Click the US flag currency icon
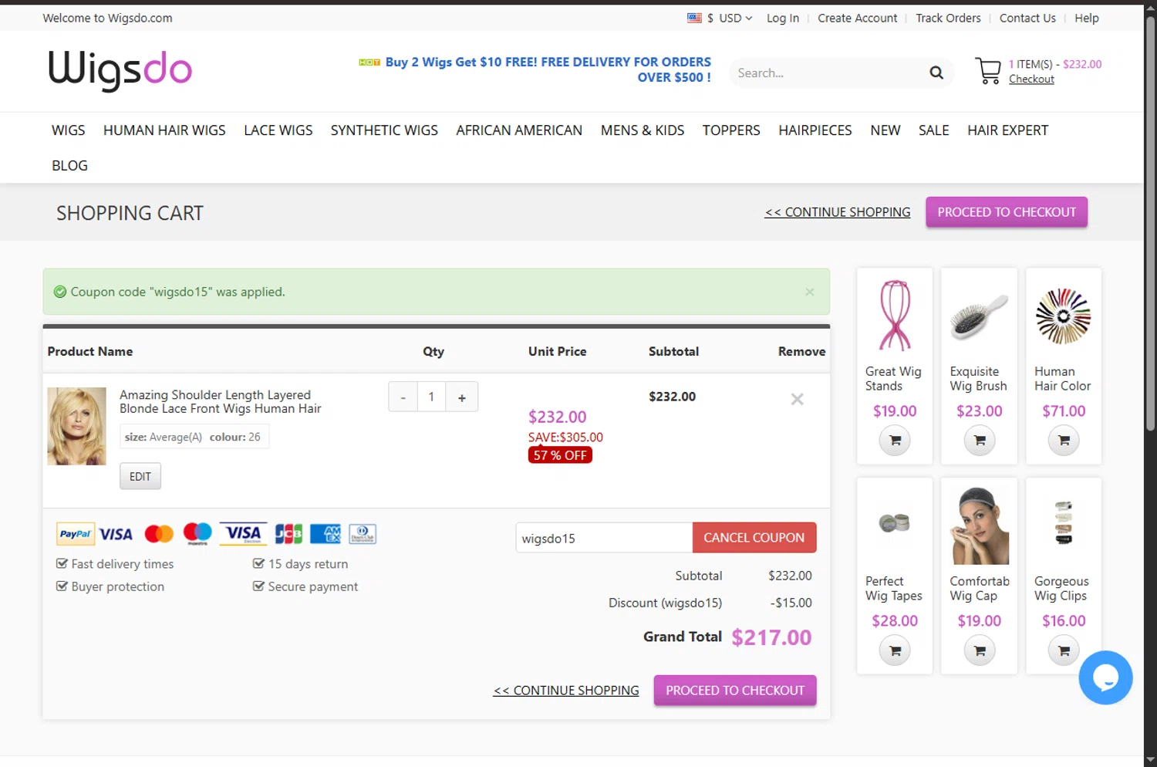This screenshot has width=1157, height=767. 694,18
